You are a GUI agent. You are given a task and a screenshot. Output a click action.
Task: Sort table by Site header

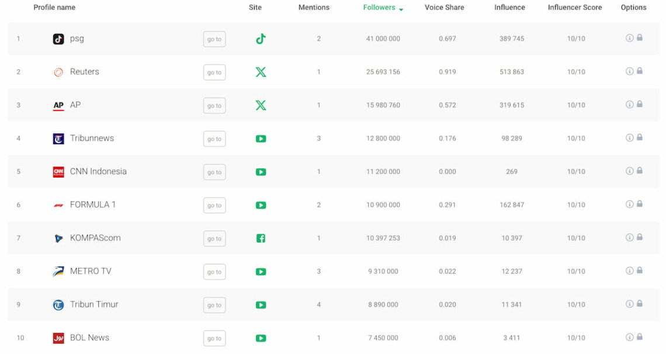click(255, 7)
